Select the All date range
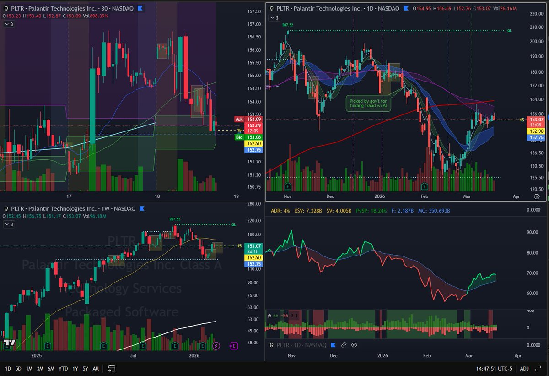549x376 pixels. (x=95, y=369)
